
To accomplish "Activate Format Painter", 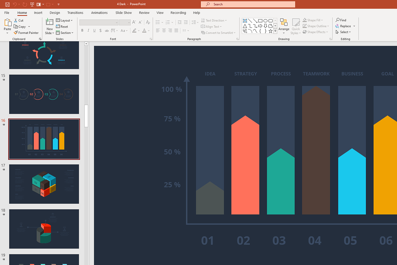I will point(26,33).
